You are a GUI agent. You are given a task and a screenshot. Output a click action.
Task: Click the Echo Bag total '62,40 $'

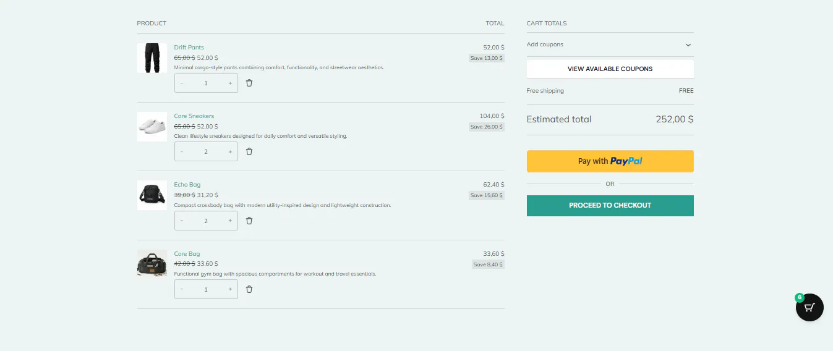(x=493, y=185)
